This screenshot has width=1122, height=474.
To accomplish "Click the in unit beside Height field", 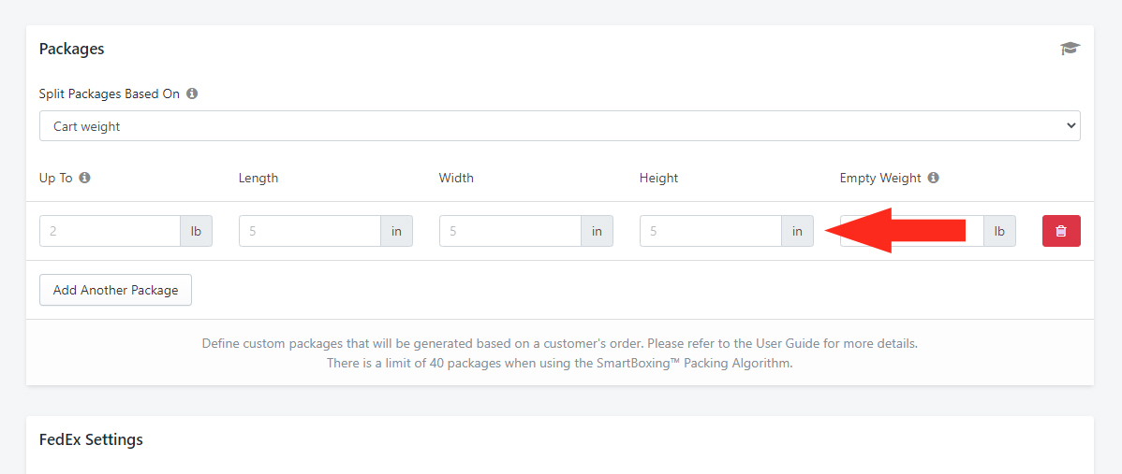I will [797, 231].
